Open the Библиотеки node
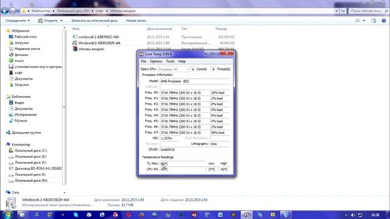The height and width of the screenshot is (219, 390). [x=21, y=97]
